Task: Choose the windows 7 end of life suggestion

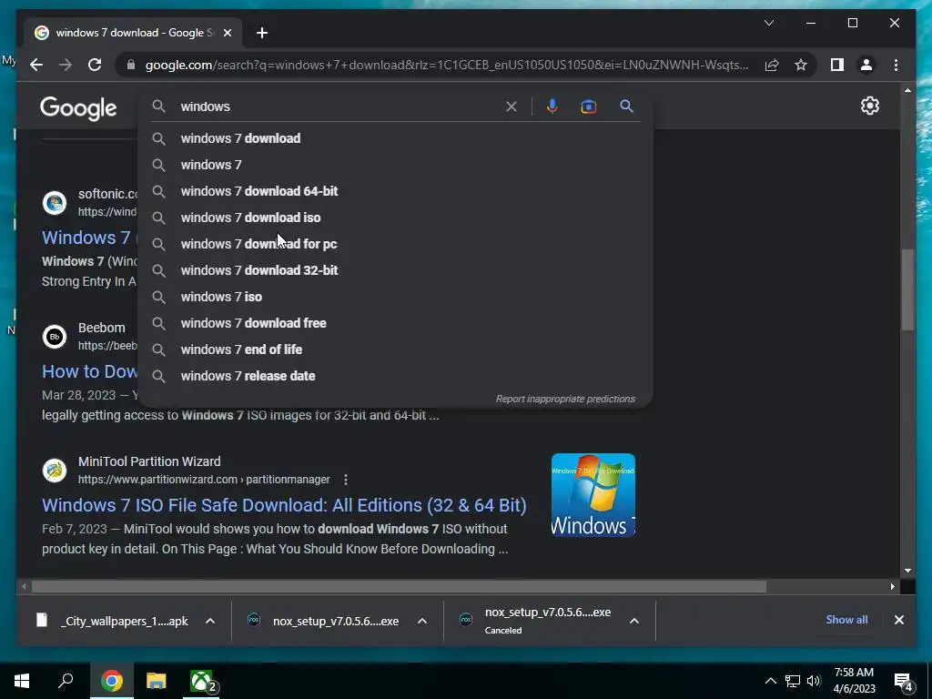Action: click(x=395, y=349)
